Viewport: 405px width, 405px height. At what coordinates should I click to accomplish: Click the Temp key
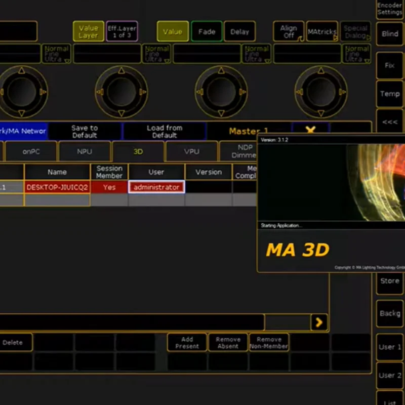point(390,94)
